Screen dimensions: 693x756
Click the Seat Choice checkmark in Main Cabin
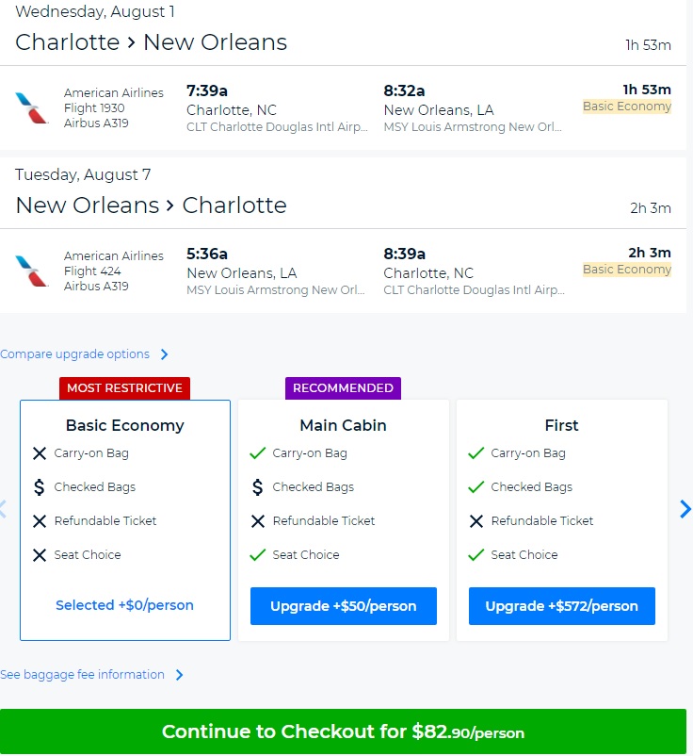tap(257, 555)
